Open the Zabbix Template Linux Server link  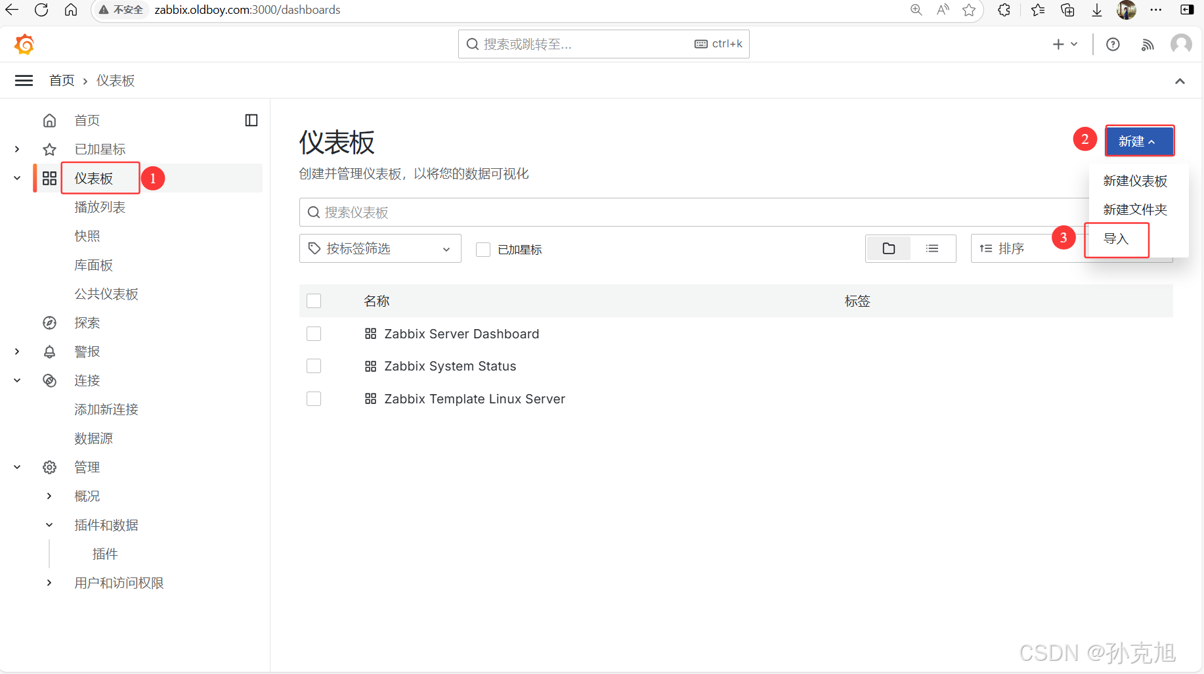(x=475, y=399)
